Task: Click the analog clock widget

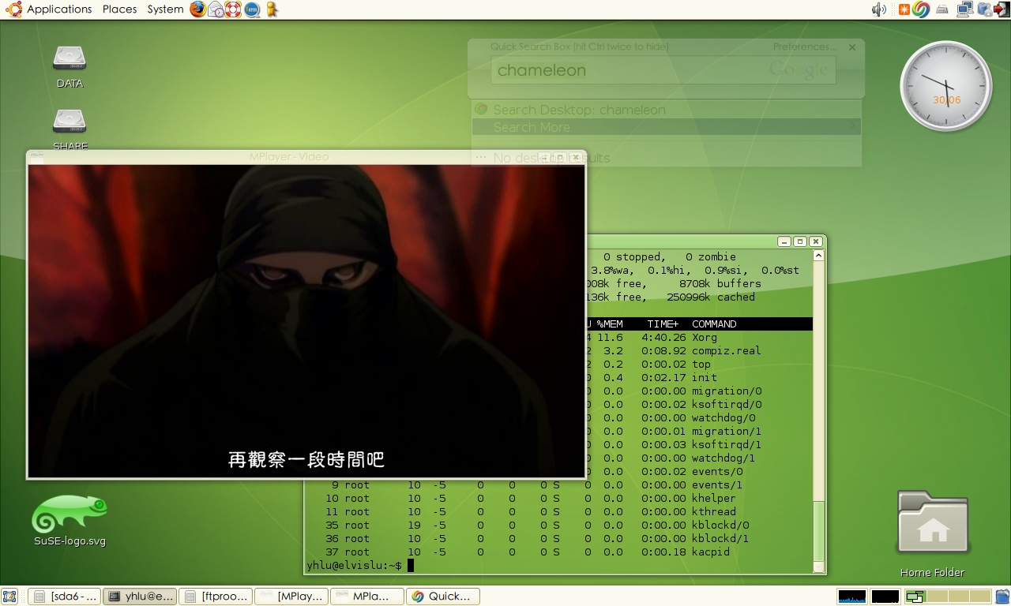Action: 946,86
